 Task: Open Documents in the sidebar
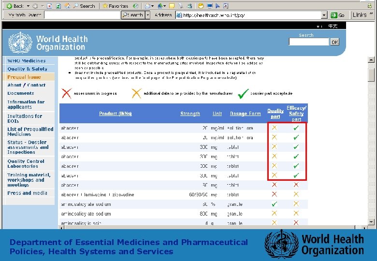coord(21,93)
